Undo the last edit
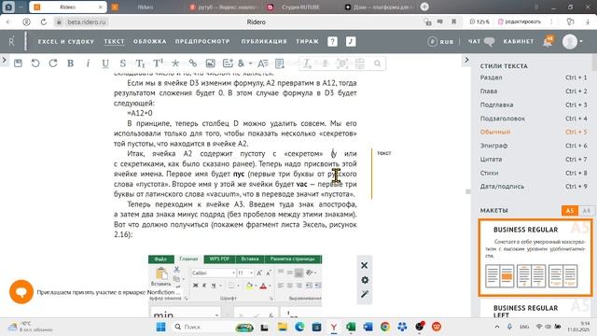 click(35, 63)
